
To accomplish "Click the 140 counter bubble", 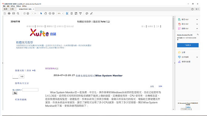I will (22, 76).
